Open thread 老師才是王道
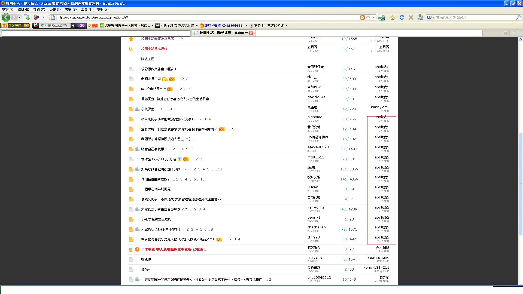Viewport: 523px width, 294px height. 151,79
